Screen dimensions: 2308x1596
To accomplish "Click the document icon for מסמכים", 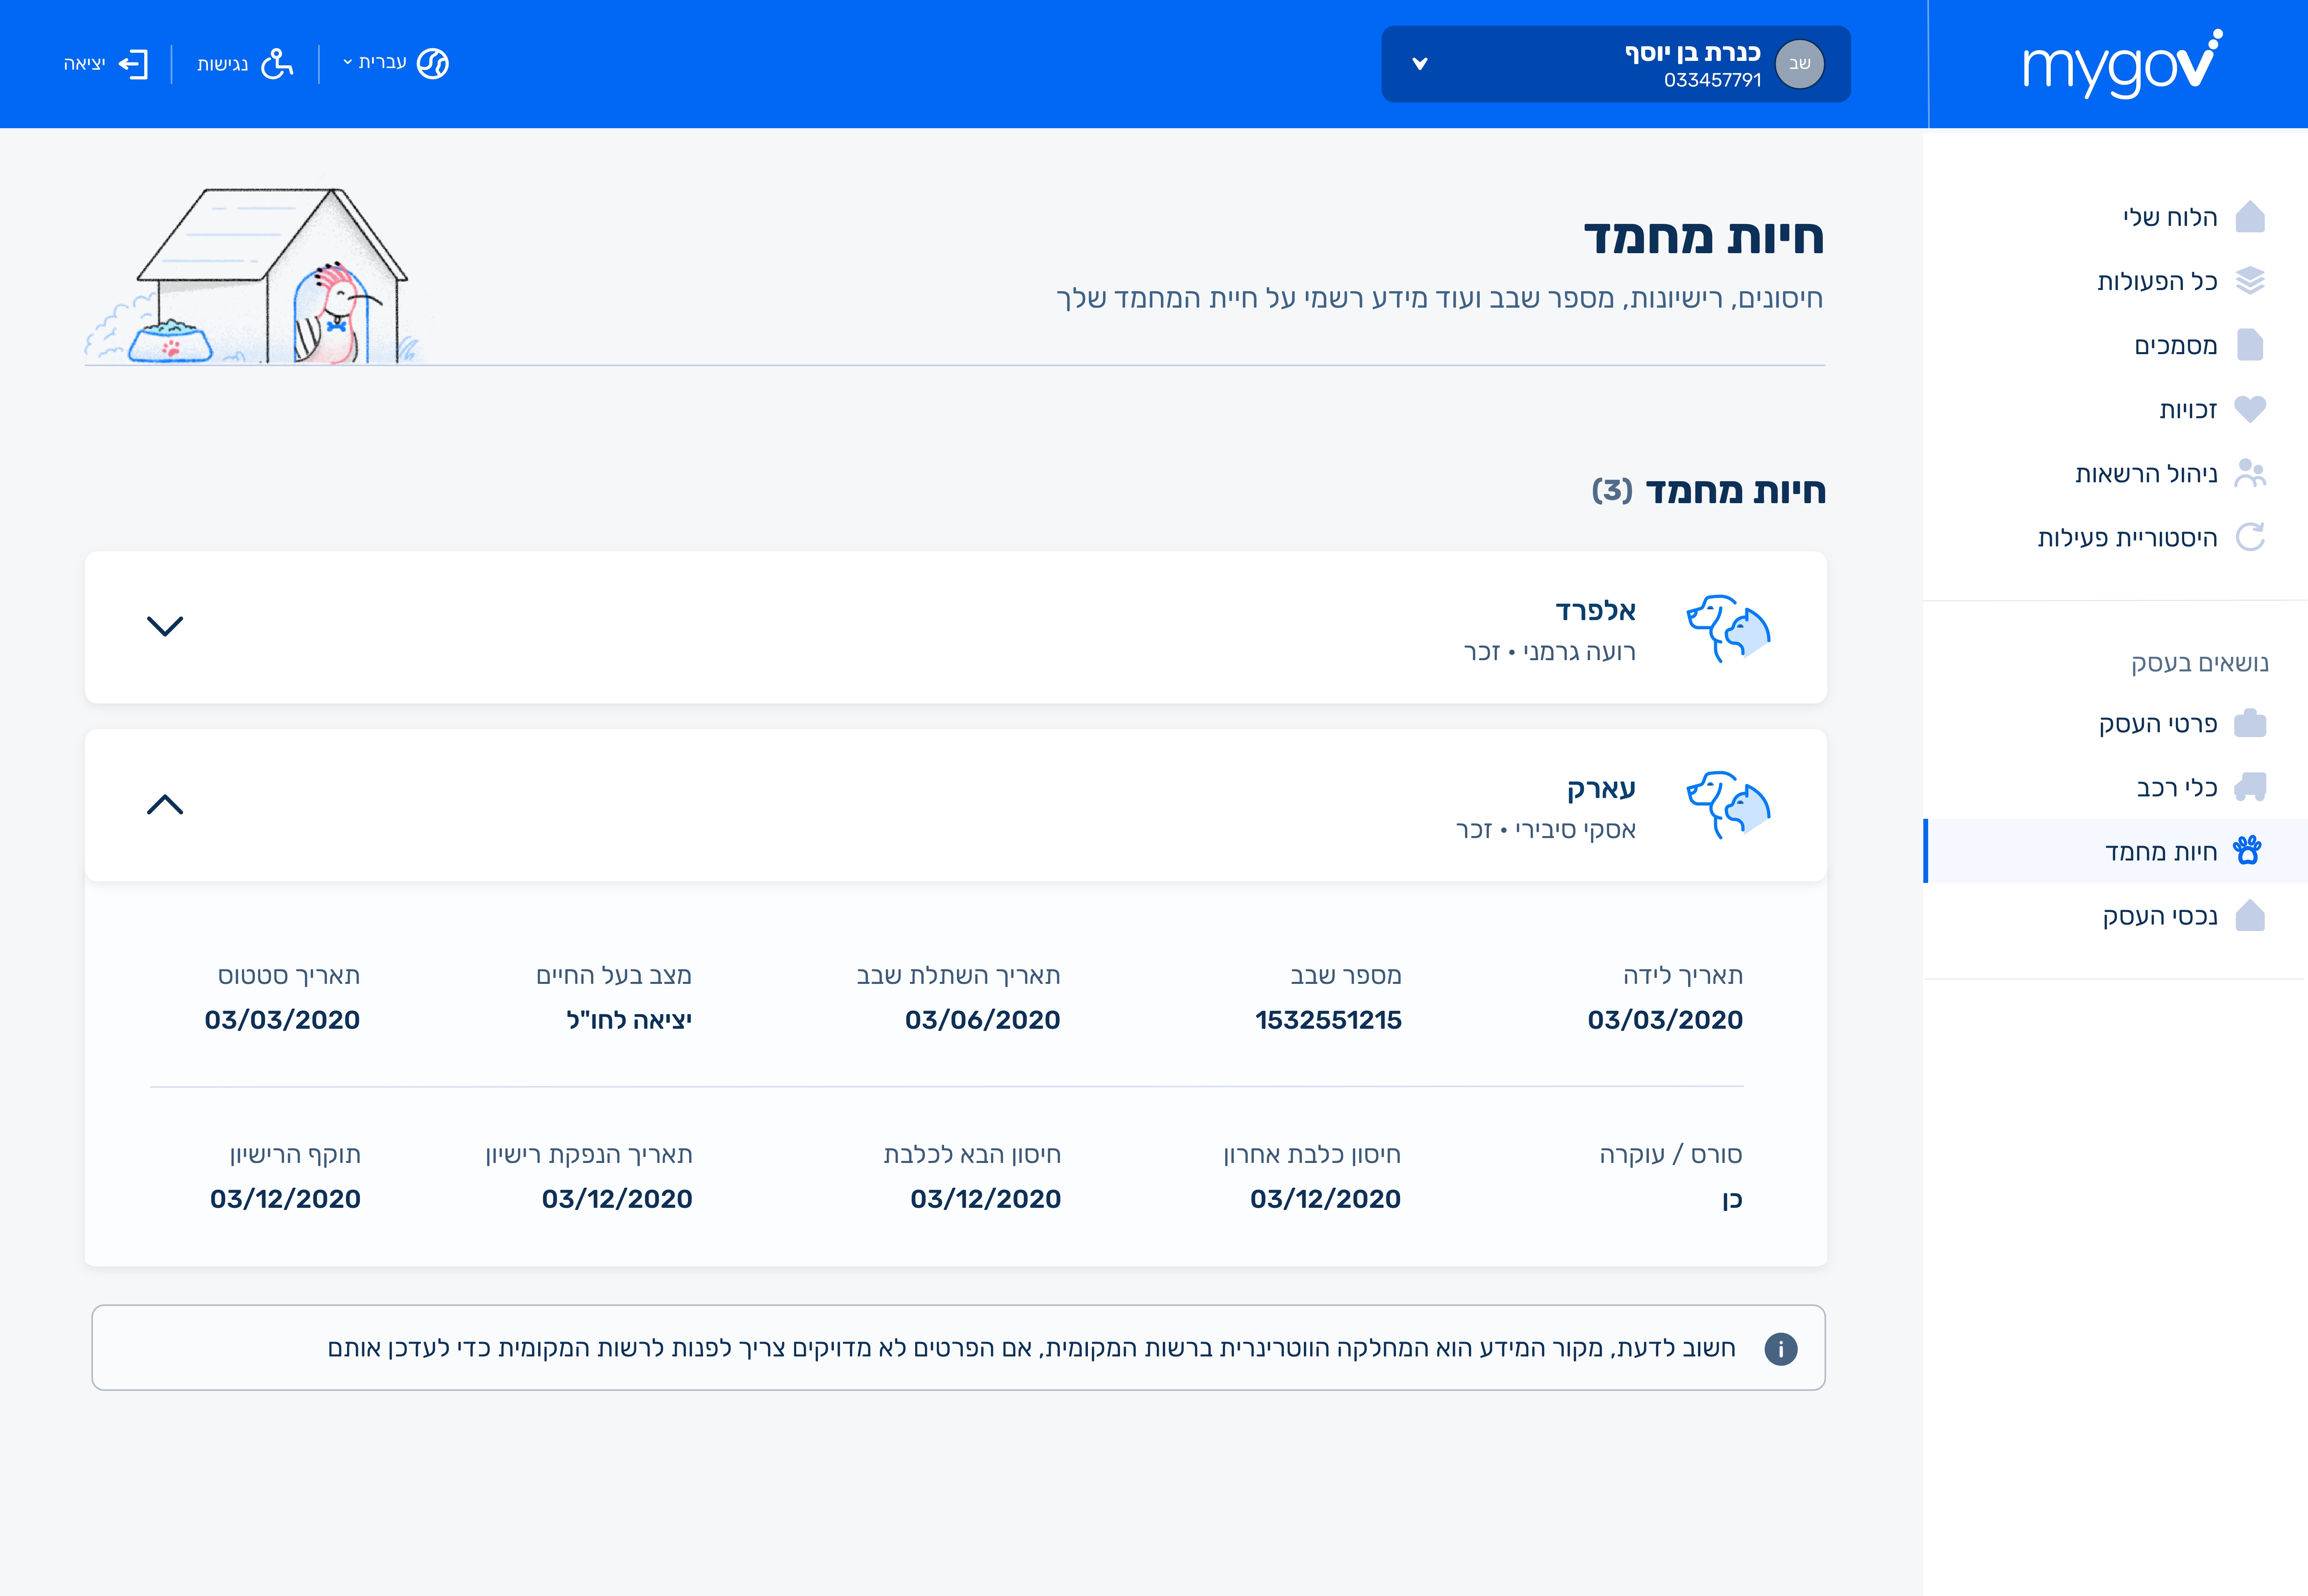I will (2249, 345).
